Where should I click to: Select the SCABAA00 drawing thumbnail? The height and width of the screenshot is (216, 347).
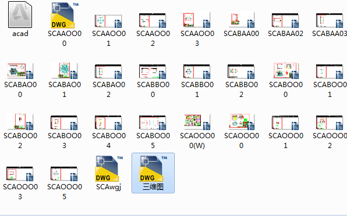point(241,19)
